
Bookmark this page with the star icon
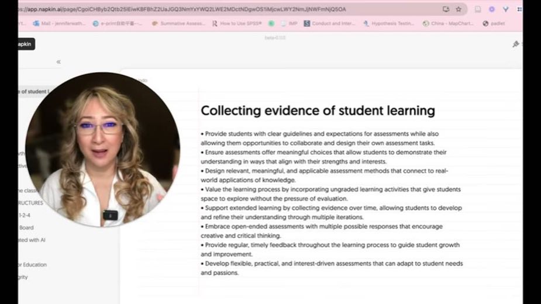[x=459, y=9]
